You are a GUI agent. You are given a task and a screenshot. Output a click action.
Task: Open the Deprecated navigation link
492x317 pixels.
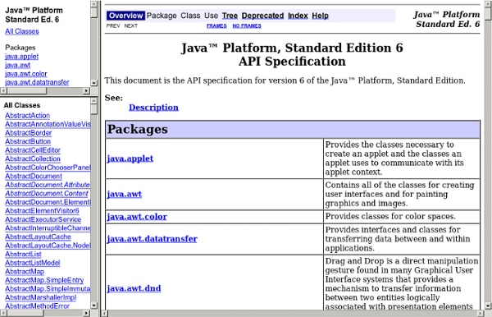coord(262,16)
